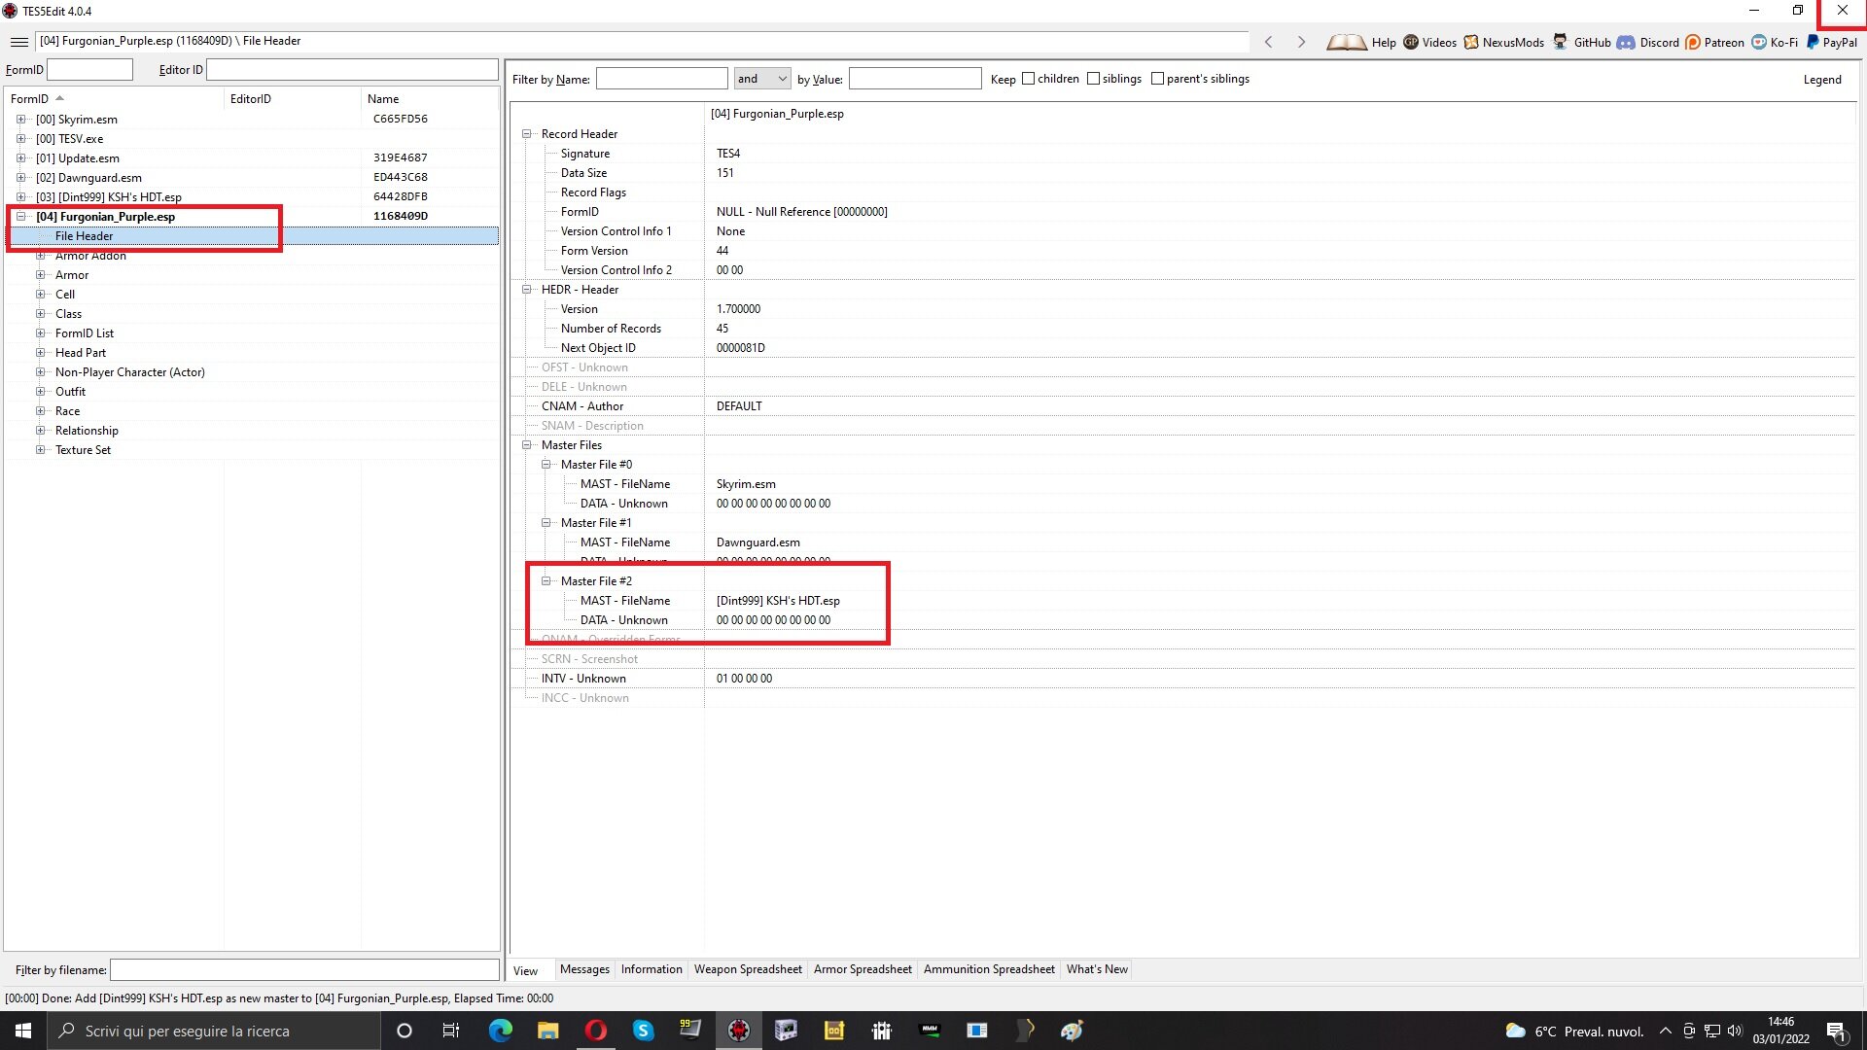1867x1050 pixels.
Task: Show hidden tray icons chevron
Action: point(1665,1031)
